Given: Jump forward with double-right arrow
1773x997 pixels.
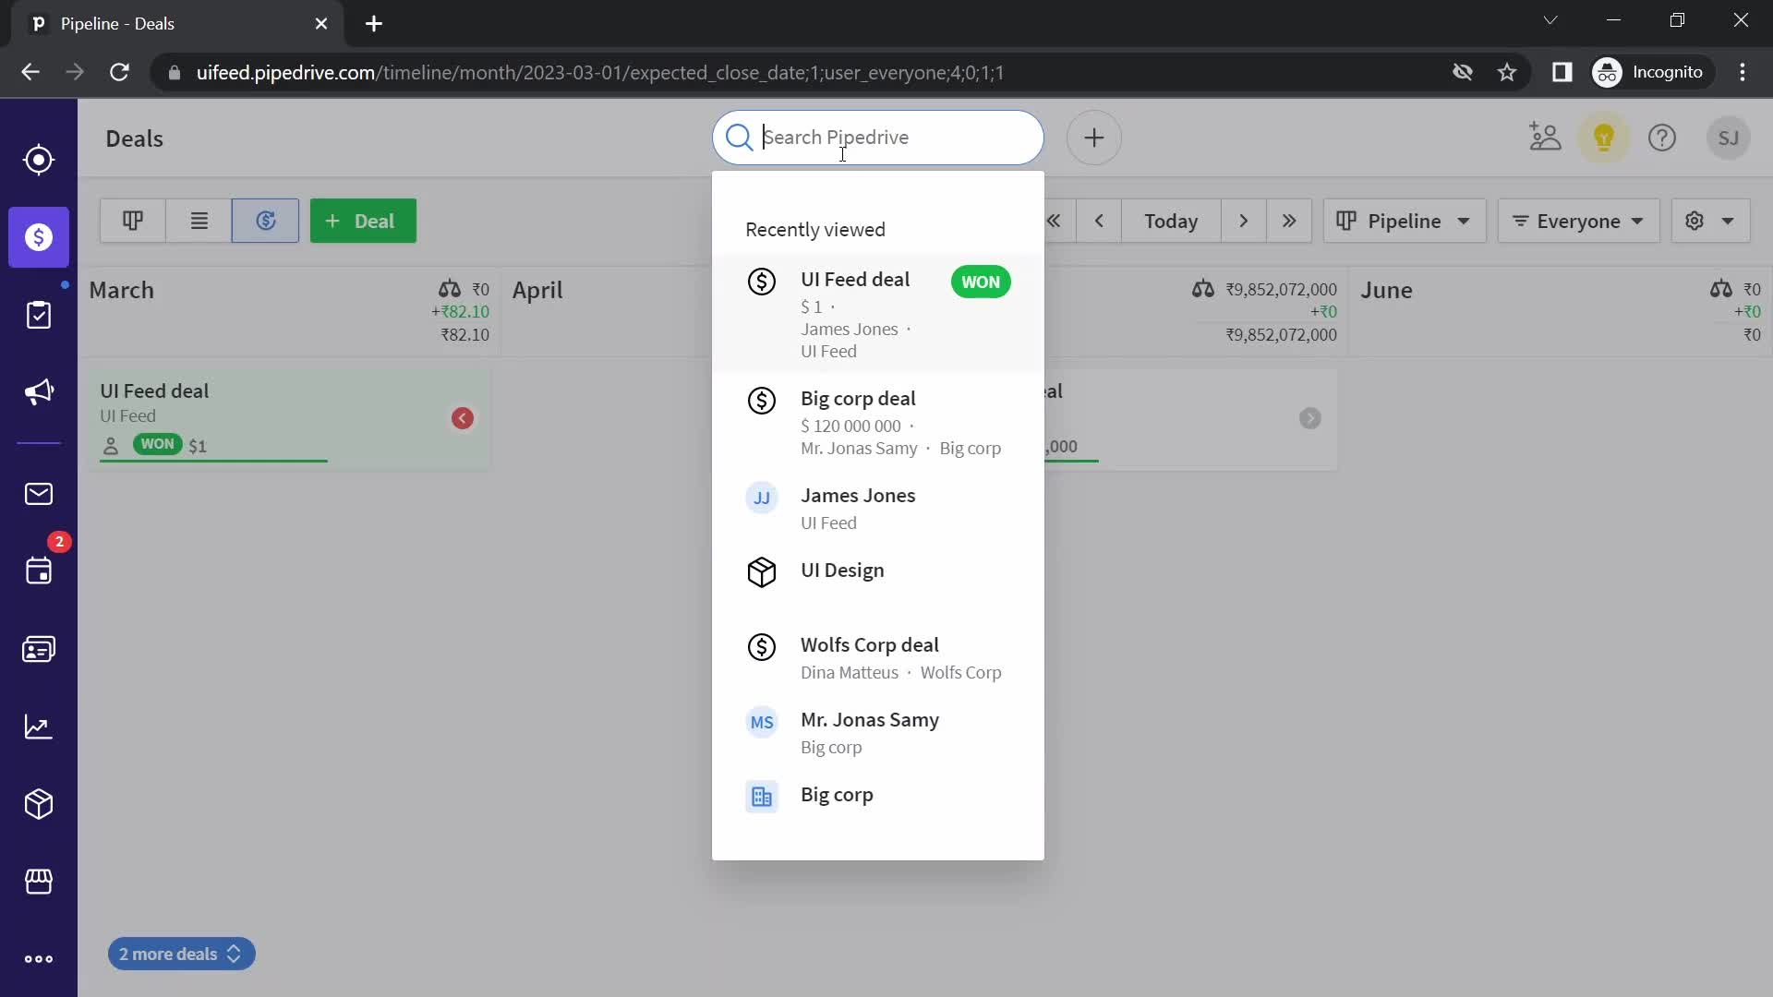Looking at the screenshot, I should point(1289,221).
